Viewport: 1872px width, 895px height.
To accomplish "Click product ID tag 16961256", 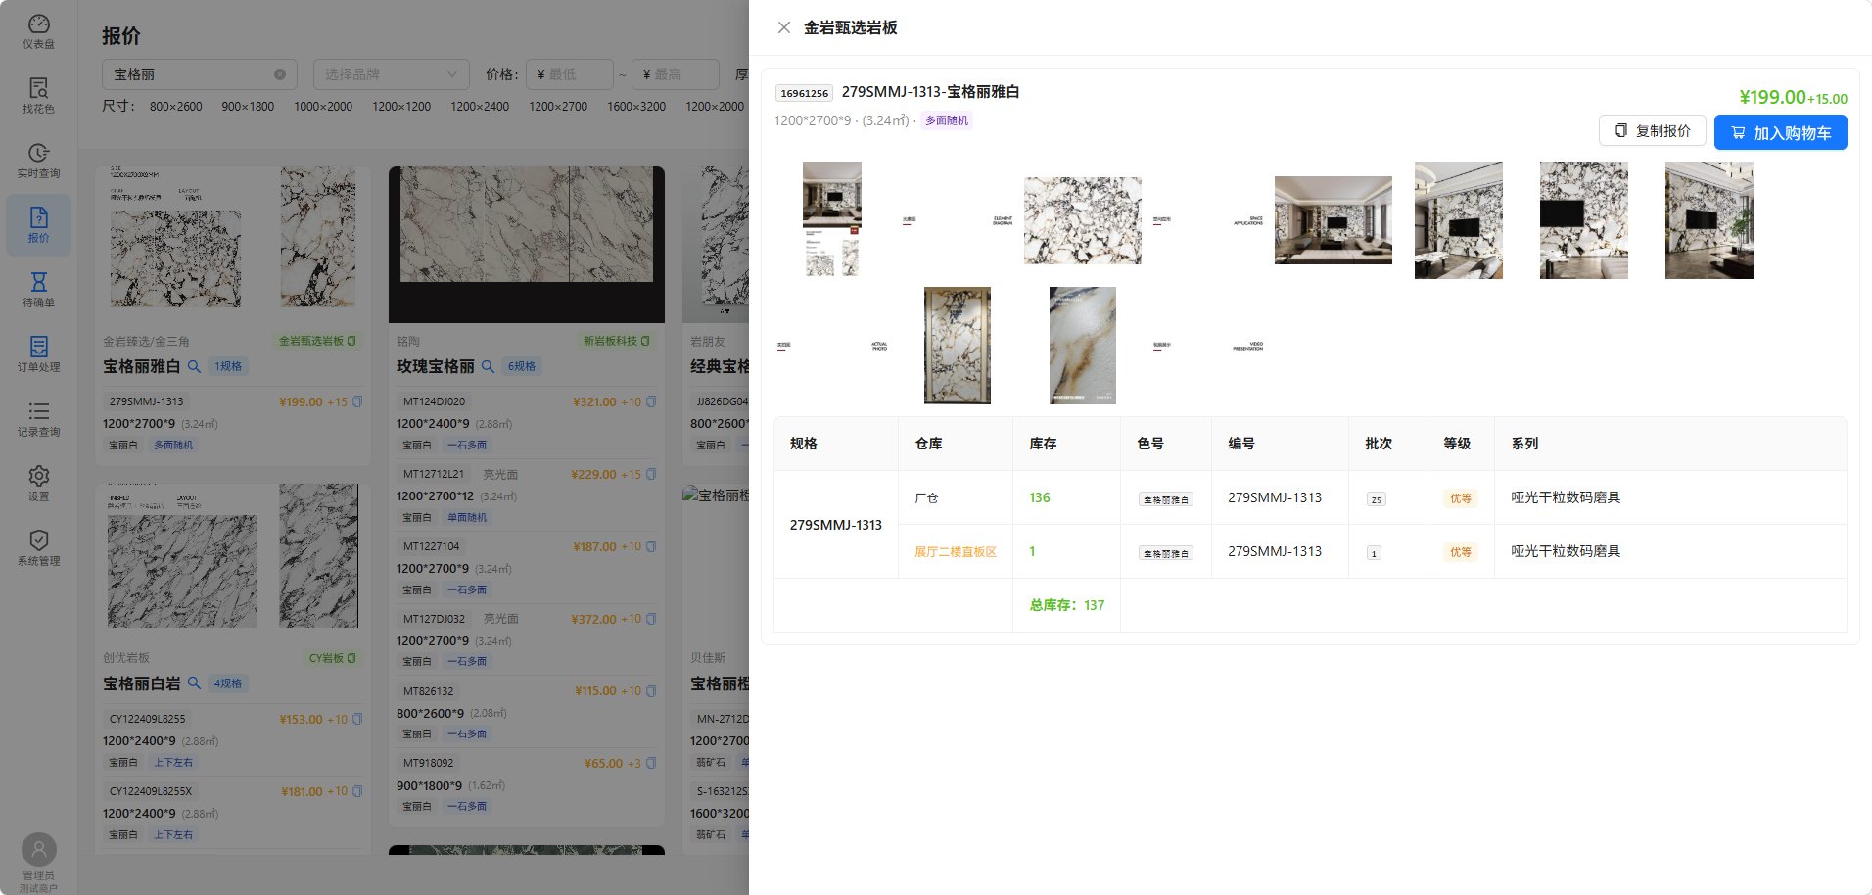I will coord(804,93).
